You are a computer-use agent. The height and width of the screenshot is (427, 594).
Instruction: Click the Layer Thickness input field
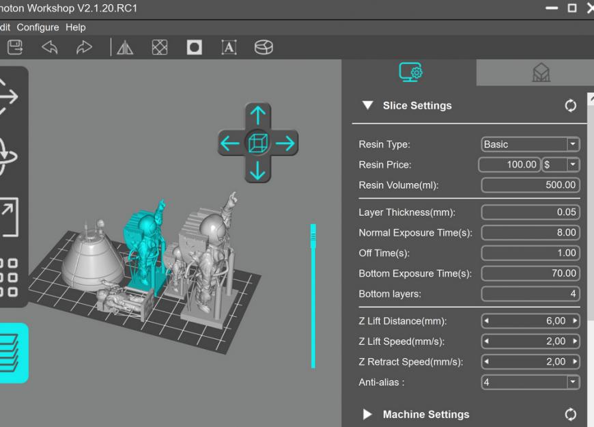click(531, 212)
